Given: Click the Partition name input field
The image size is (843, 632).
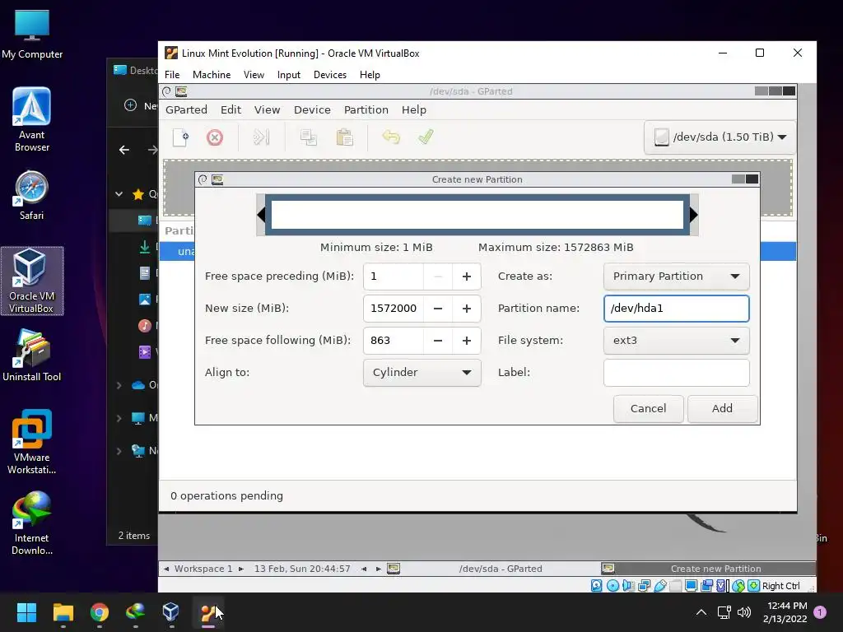Looking at the screenshot, I should point(677,309).
